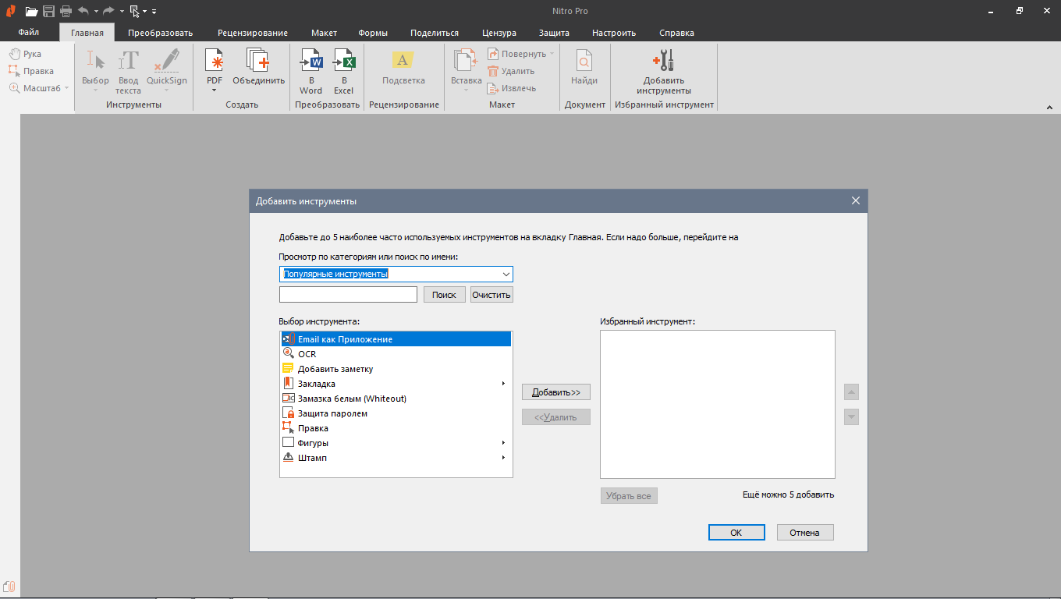The image size is (1061, 599).
Task: Select the Рука hand tool
Action: pyautogui.click(x=26, y=54)
